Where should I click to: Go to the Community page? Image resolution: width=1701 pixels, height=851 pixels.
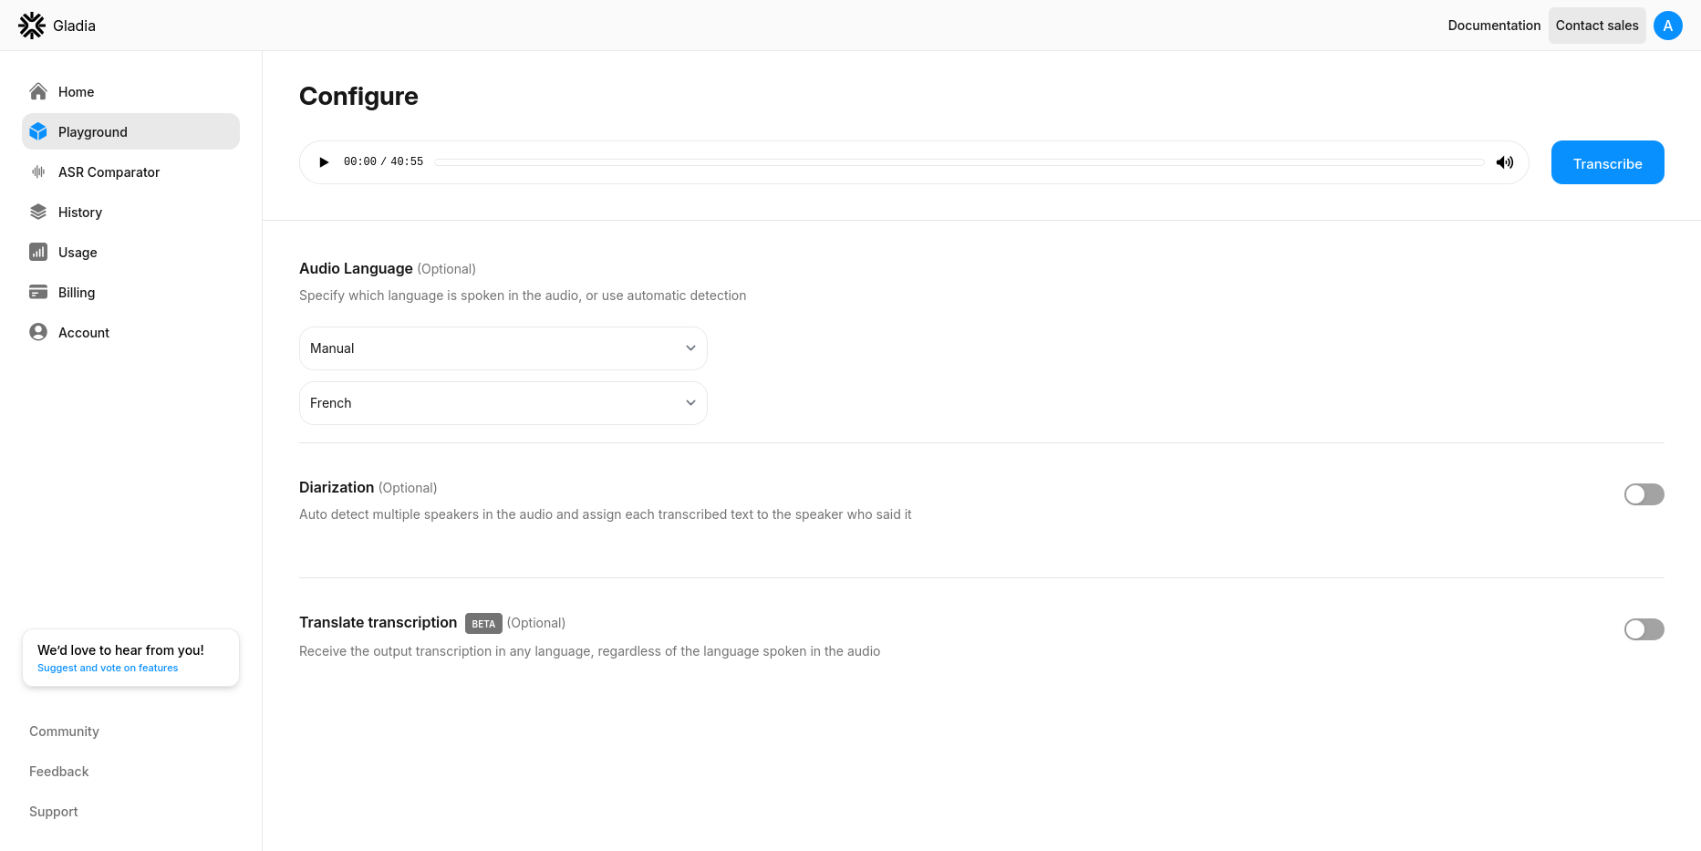(64, 732)
